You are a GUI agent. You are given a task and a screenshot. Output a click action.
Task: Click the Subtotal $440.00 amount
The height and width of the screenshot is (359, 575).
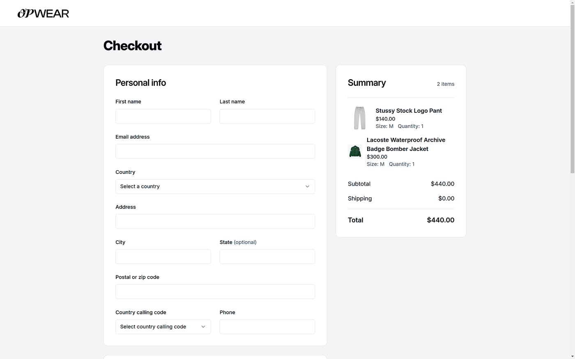click(442, 184)
